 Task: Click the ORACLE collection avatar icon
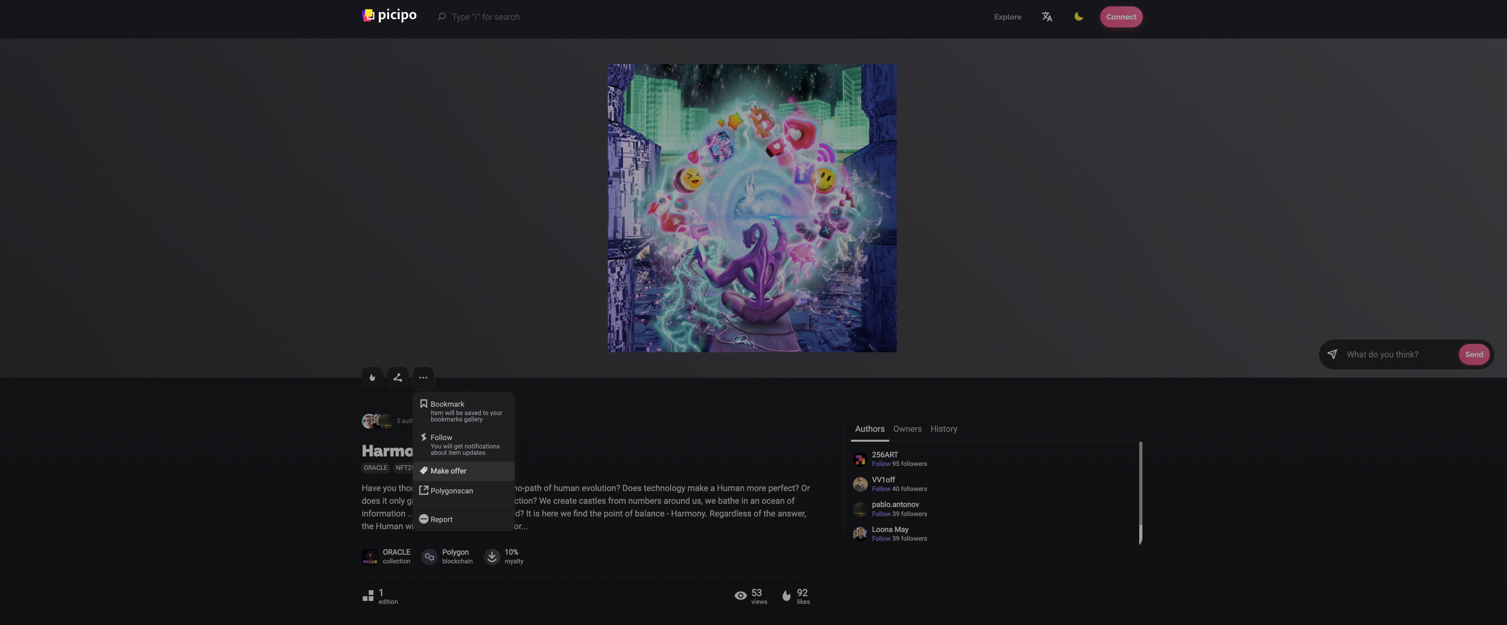point(370,557)
